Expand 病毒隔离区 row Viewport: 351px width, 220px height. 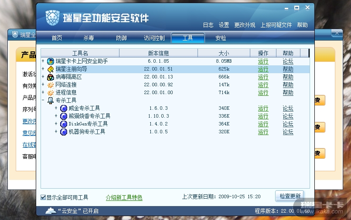click(43, 76)
